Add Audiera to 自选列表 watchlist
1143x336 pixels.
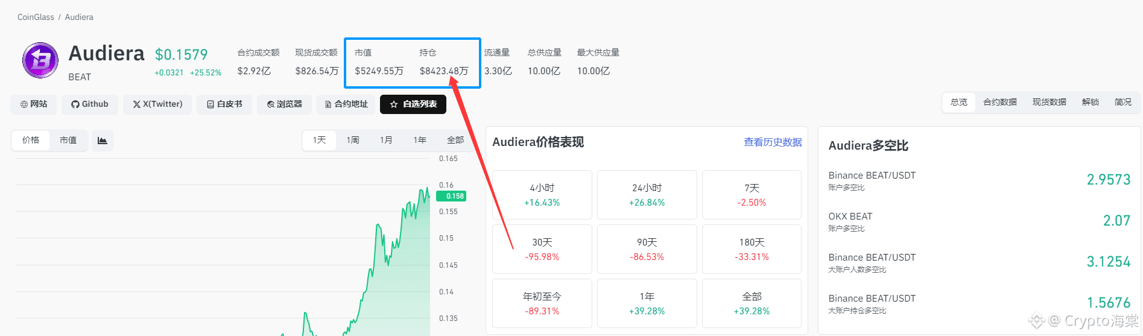click(413, 104)
